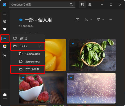Viewport: 125px width, 106px height.
Task: Open the yellow flower photo thumbnail
Action: pos(55,55)
